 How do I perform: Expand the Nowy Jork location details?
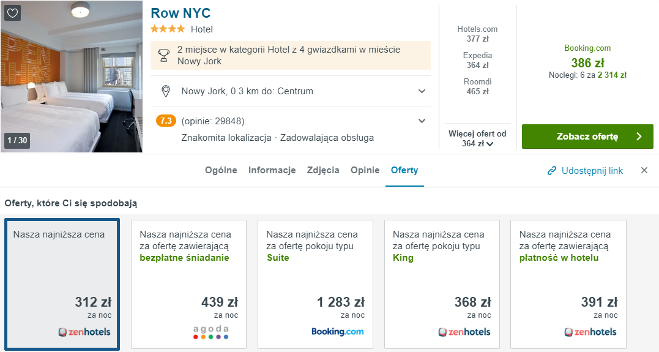click(422, 91)
